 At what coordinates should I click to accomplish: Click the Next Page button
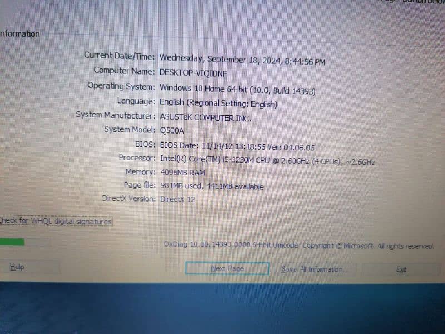coord(227,268)
